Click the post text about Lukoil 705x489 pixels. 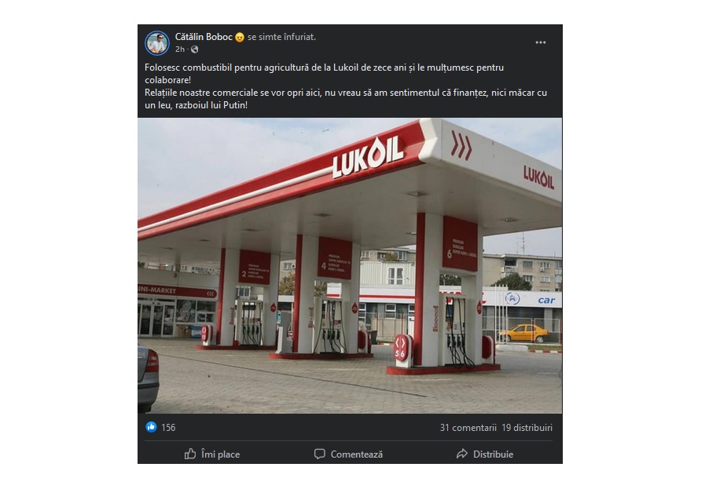pos(346,86)
